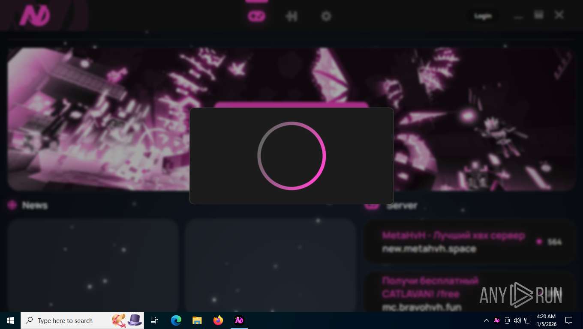Open the volume control tray icon
The width and height of the screenshot is (583, 329).
coord(517,320)
